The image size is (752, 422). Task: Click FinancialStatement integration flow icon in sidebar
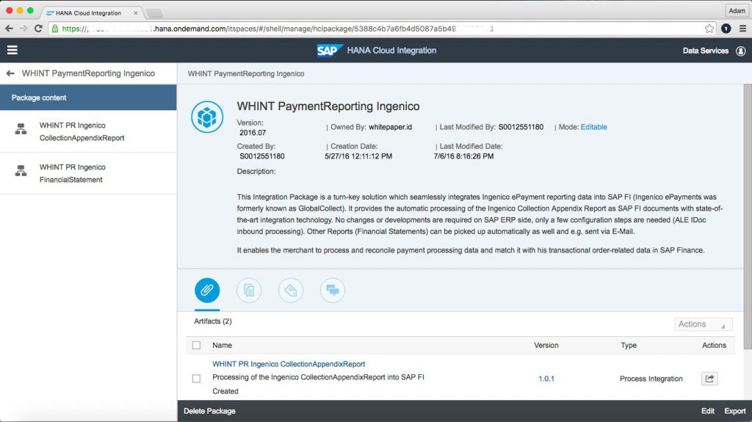[21, 171]
